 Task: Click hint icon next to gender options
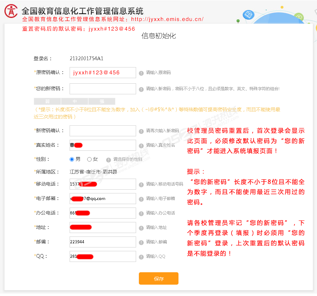click(x=109, y=160)
